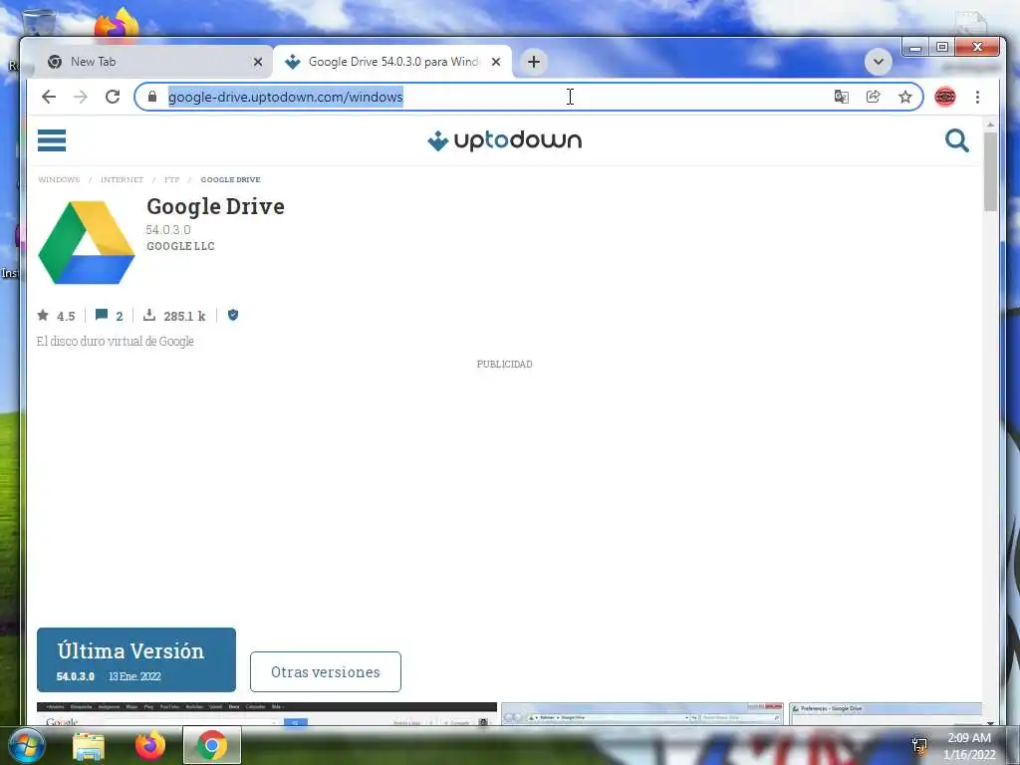Viewport: 1020px width, 765px height.
Task: Select the version text 54.0.3.0 under title
Action: tap(167, 230)
